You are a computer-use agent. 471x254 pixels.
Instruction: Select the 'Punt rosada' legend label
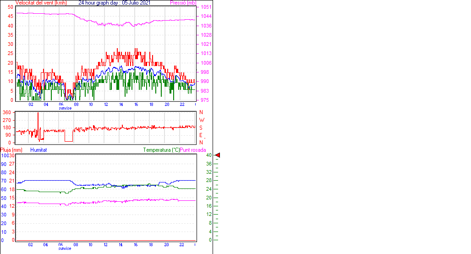193,150
